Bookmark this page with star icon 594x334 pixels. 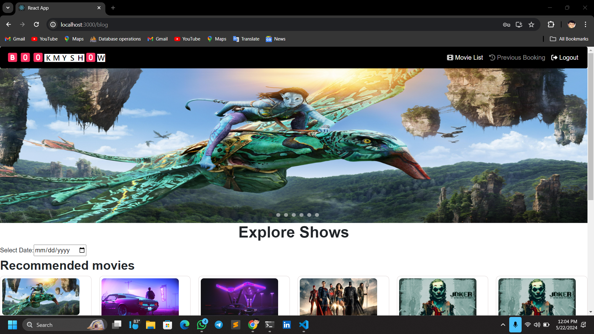point(531,24)
